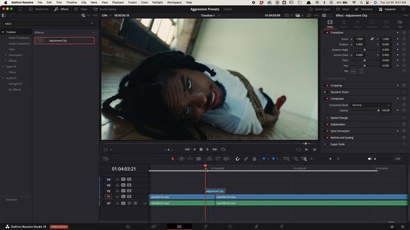Click the Detail Zoom icon
Image resolution: width=410 pixels, height=230 pixels.
pos(296,159)
